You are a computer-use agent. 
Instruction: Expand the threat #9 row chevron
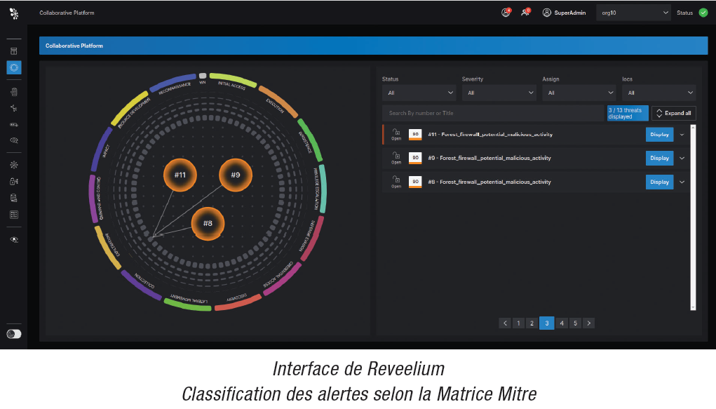[682, 158]
